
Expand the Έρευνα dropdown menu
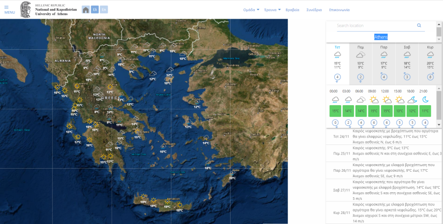[272, 10]
